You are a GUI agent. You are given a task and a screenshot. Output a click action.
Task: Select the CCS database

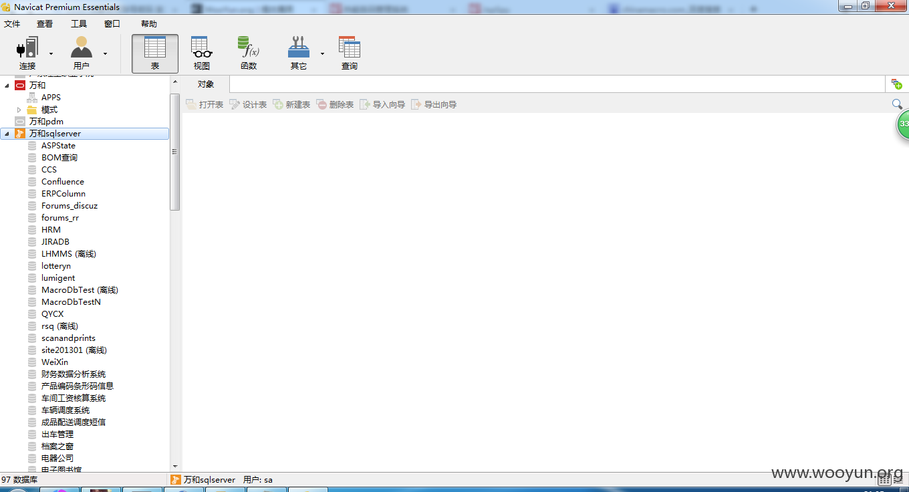click(x=49, y=170)
